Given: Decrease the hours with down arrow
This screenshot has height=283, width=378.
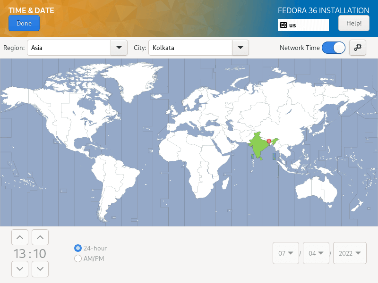Looking at the screenshot, I should pyautogui.click(x=20, y=269).
